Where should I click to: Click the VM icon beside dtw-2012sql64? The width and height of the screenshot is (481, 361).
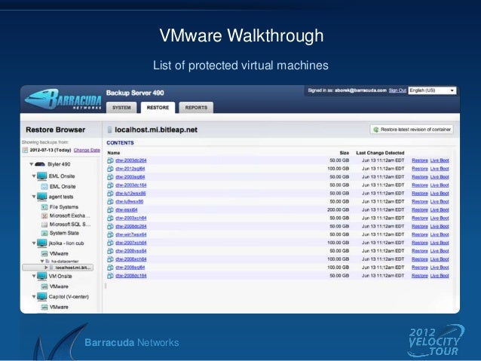(x=110, y=169)
